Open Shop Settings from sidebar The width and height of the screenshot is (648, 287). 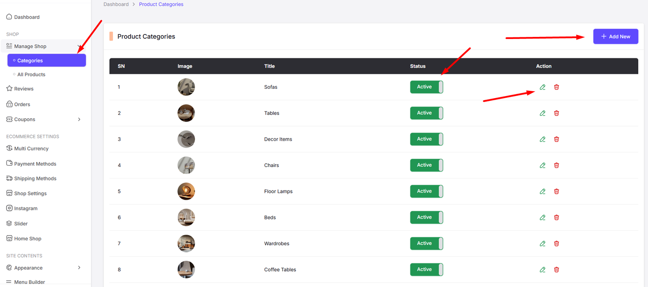click(30, 193)
